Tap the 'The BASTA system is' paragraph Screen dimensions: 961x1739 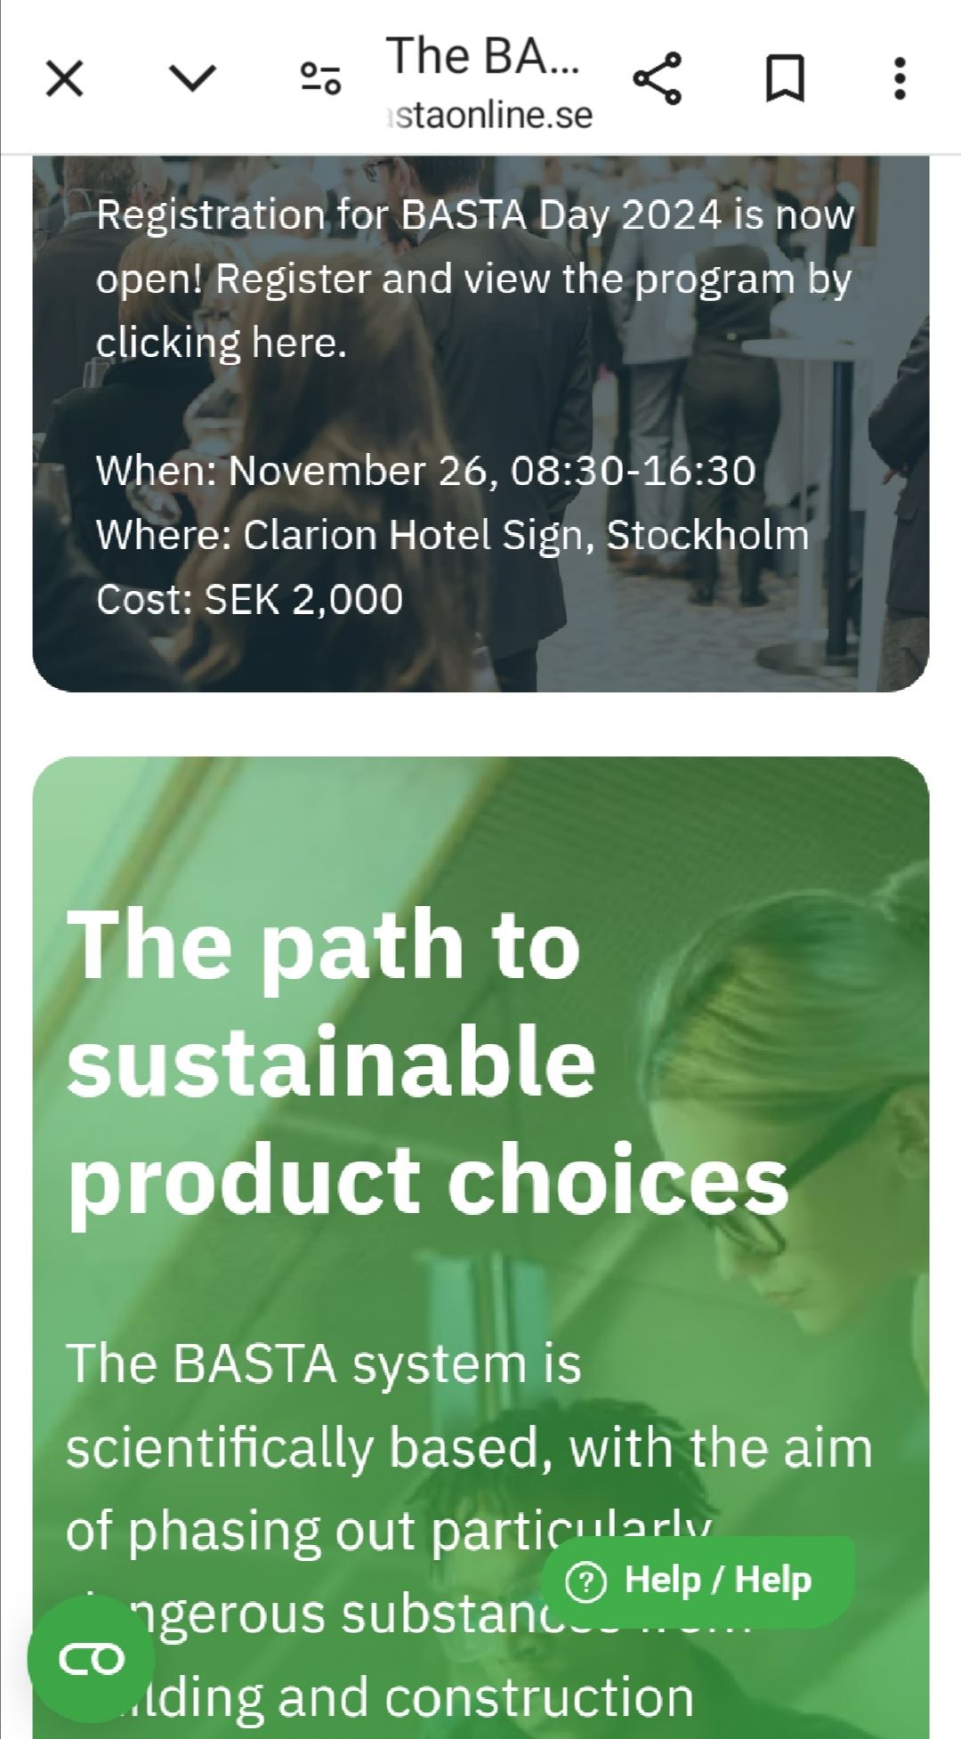tap(323, 1363)
